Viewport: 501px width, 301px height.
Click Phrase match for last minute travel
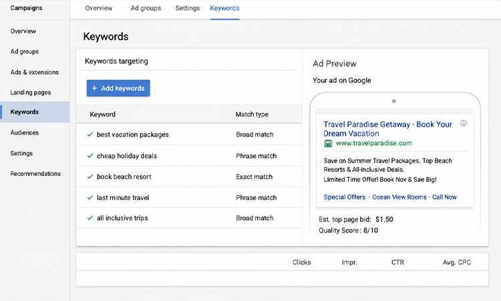click(x=257, y=198)
